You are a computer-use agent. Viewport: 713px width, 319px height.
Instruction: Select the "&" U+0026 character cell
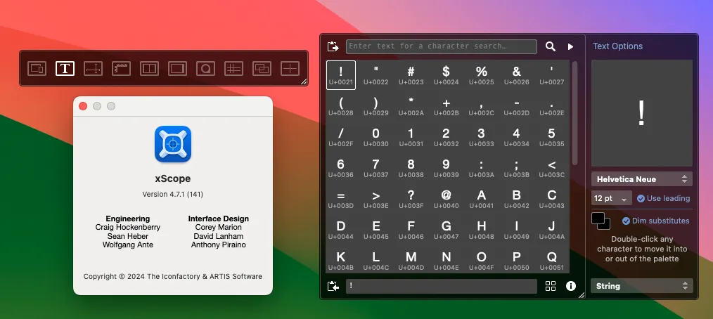[x=517, y=75]
